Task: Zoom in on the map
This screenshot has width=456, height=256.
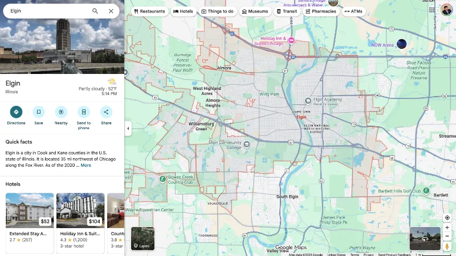Action: coord(447,228)
